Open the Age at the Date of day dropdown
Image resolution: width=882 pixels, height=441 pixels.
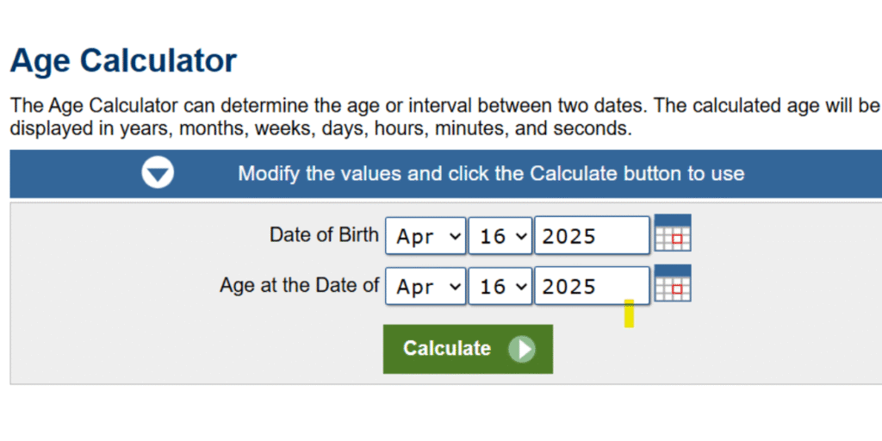click(x=500, y=286)
